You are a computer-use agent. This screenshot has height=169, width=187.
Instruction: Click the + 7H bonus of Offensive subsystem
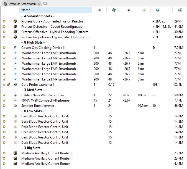[x=156, y=32]
